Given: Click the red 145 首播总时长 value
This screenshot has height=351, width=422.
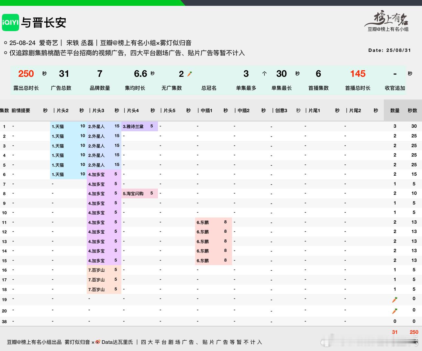Looking at the screenshot, I should pyautogui.click(x=358, y=74).
